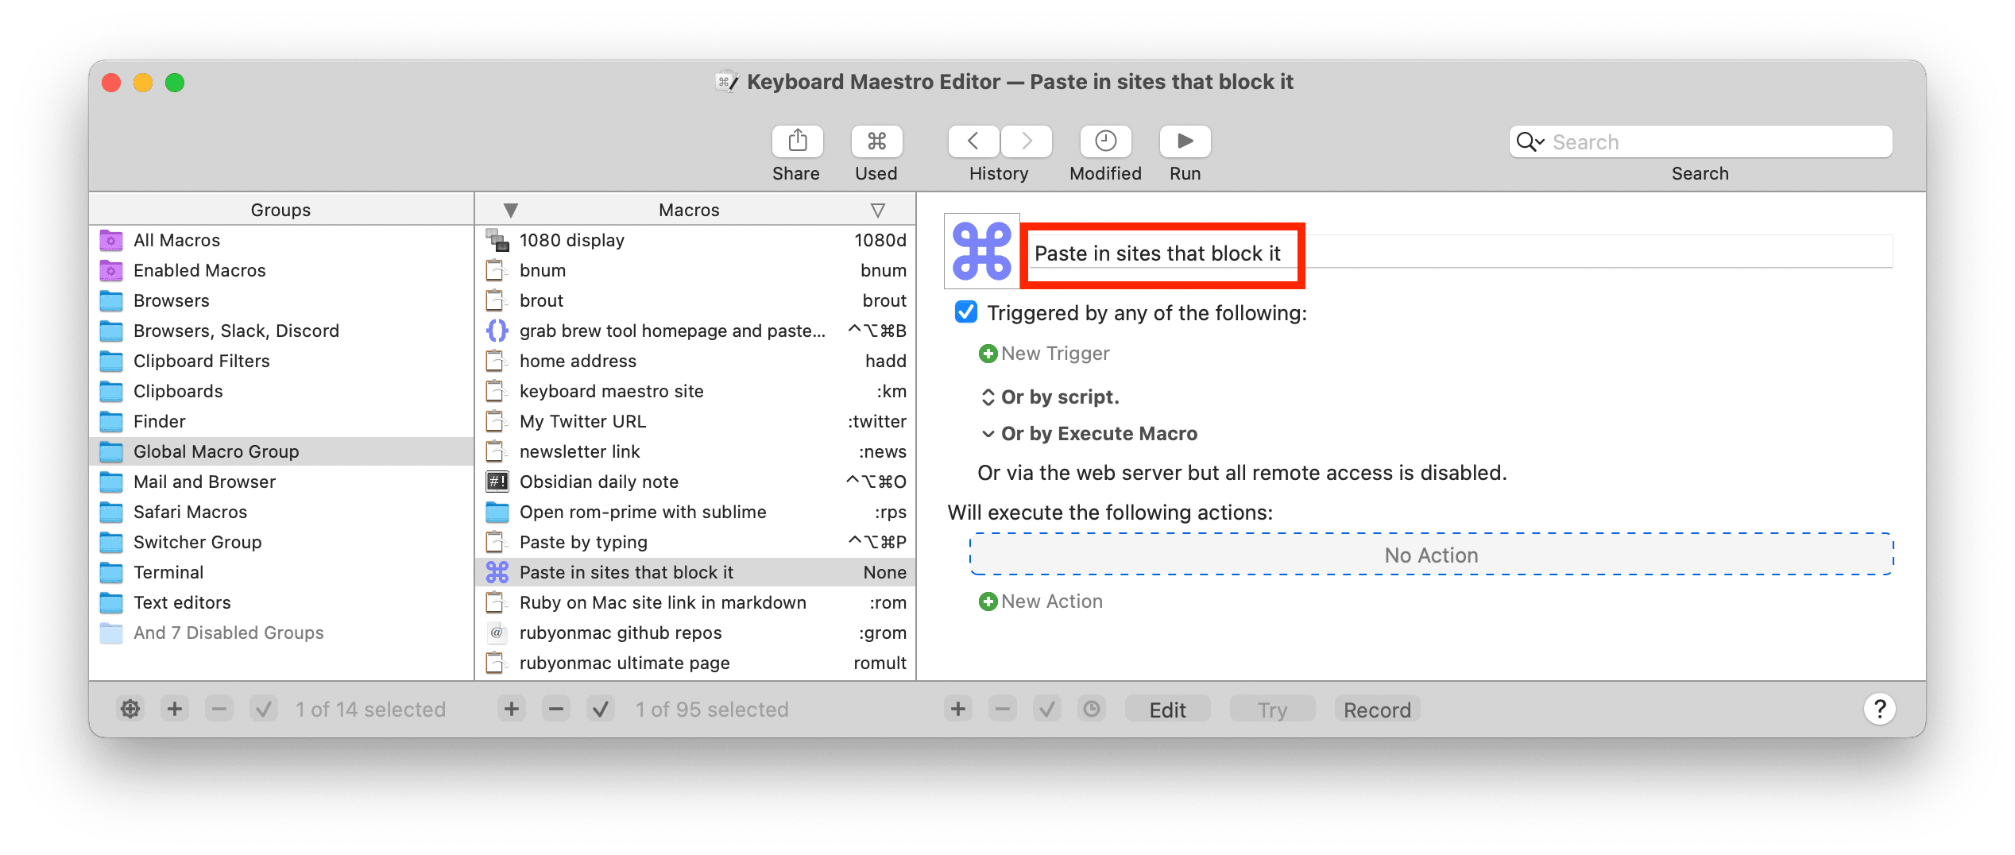Viewport: 2015px width, 855px height.
Task: Open help with the question mark button
Action: tap(1879, 709)
